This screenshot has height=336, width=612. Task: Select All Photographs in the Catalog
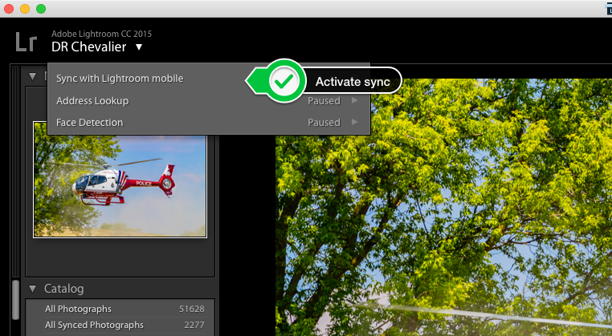78,309
